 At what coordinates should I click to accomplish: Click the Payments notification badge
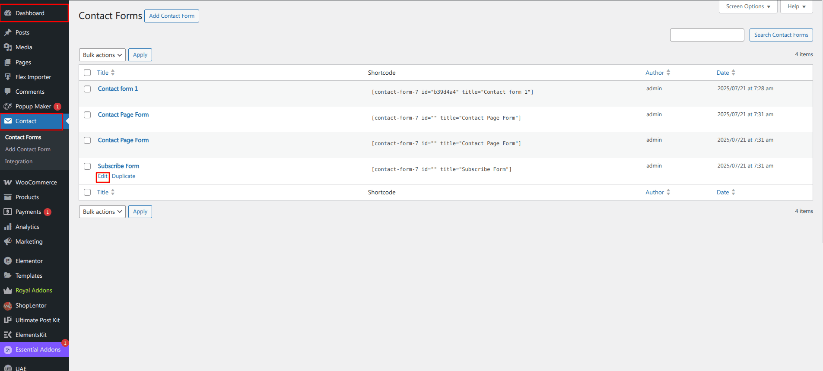pyautogui.click(x=48, y=212)
